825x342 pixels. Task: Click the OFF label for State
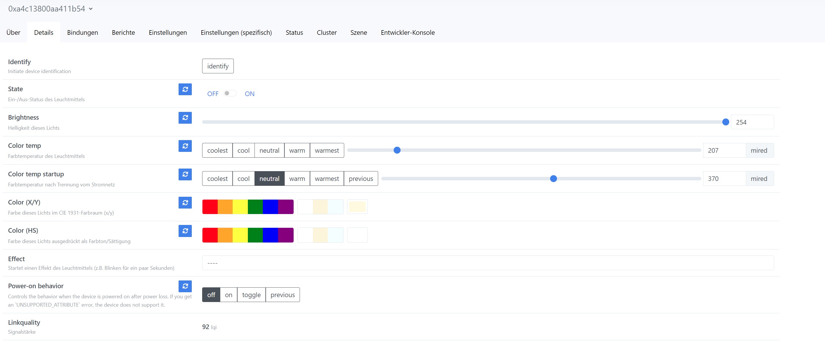213,94
